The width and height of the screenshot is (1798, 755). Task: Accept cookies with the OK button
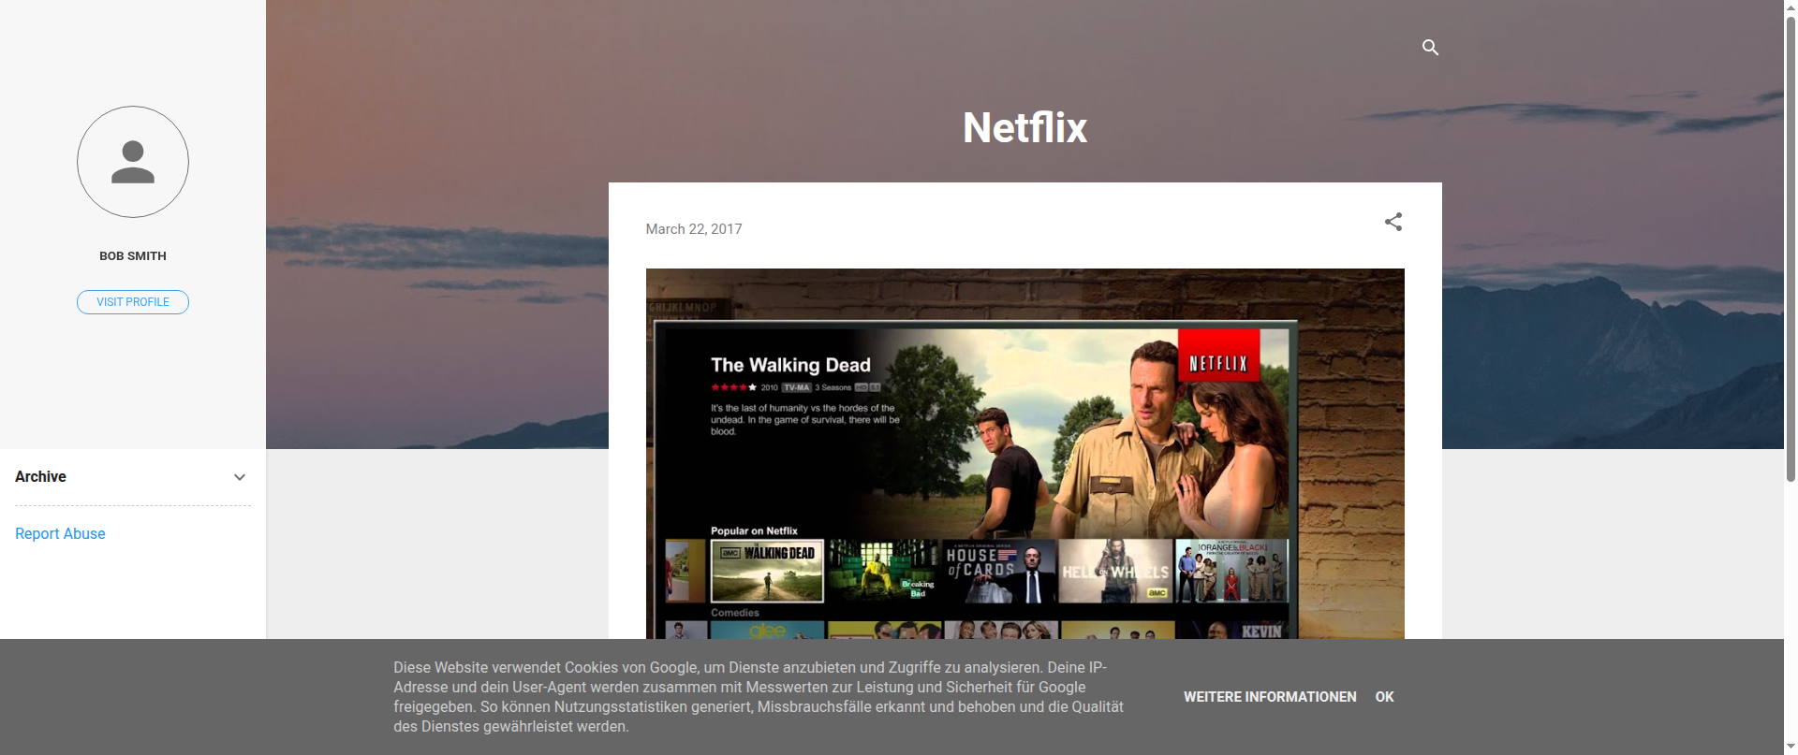(x=1385, y=697)
